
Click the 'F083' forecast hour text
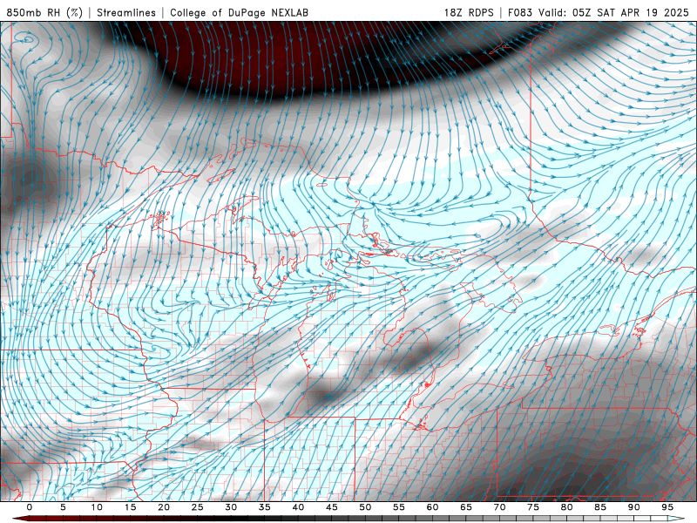click(520, 12)
